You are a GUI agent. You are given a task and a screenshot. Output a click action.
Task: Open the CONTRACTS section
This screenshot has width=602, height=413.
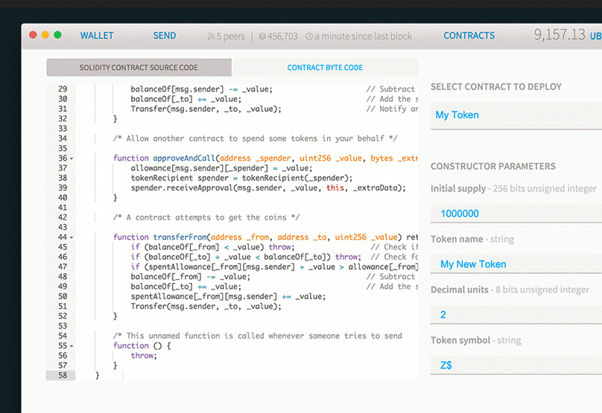tap(469, 36)
